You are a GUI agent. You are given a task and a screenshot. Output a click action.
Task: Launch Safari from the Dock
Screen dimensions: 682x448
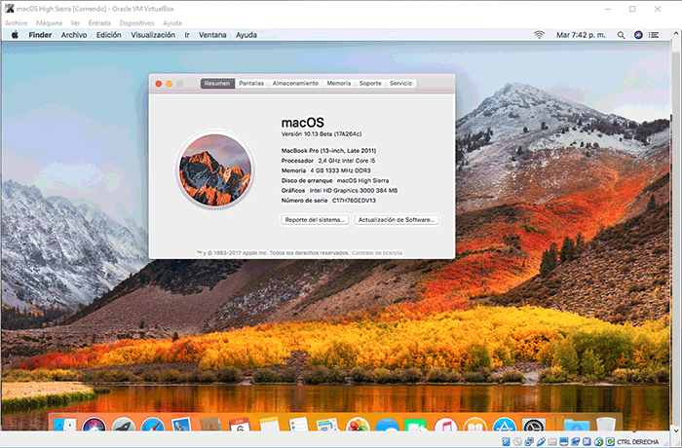click(x=153, y=425)
